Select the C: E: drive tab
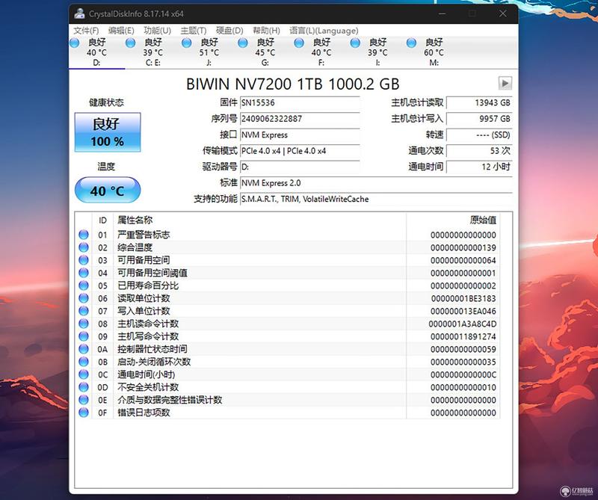The width and height of the screenshot is (598, 500). click(x=153, y=52)
